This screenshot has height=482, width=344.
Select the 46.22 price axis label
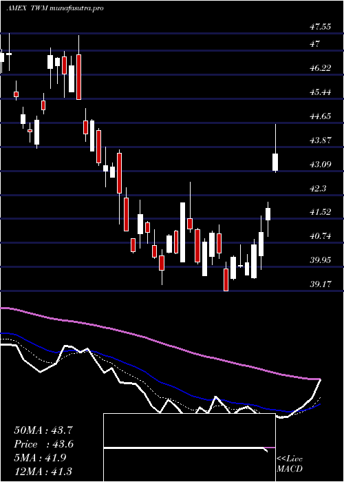(x=320, y=68)
